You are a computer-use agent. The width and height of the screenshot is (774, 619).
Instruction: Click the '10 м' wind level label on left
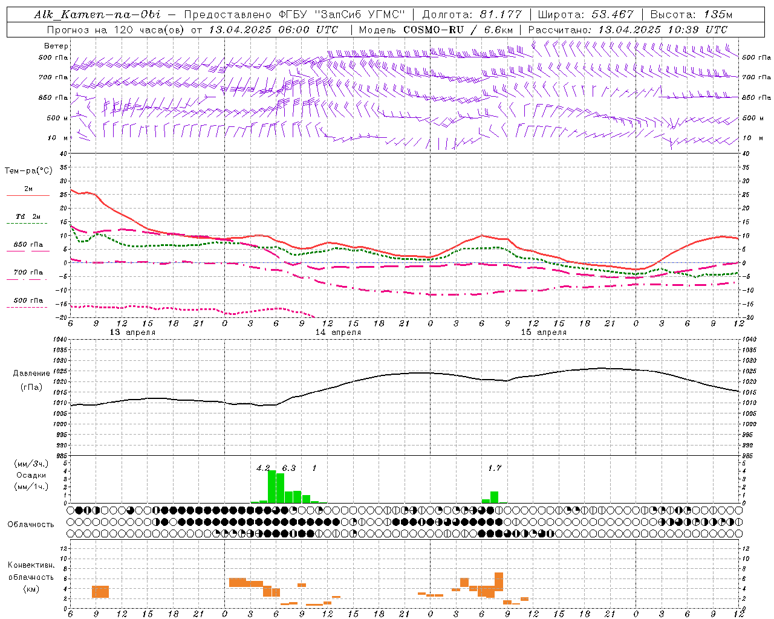point(57,138)
